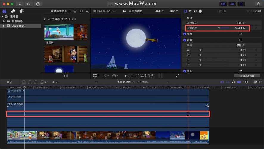264x149 pixels.
Task: Go back in timeline history
Action: (96, 82)
